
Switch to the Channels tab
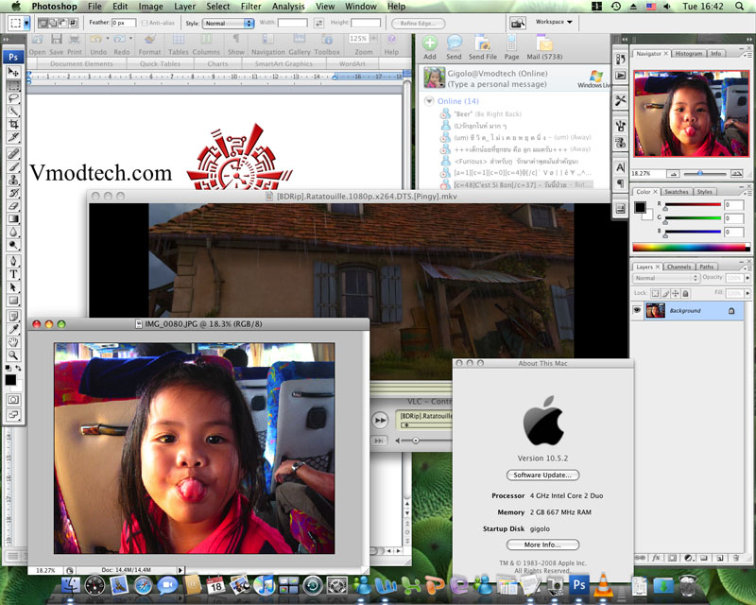coord(679,267)
